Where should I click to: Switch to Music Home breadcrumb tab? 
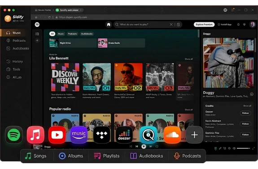coord(43,10)
